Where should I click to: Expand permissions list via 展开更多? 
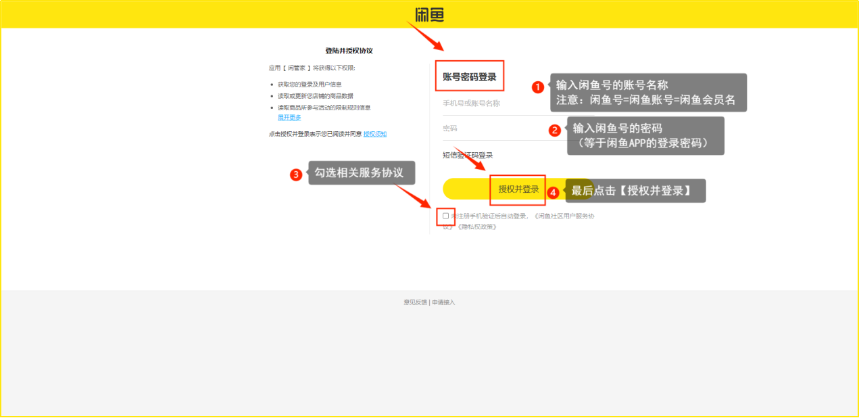pos(289,117)
